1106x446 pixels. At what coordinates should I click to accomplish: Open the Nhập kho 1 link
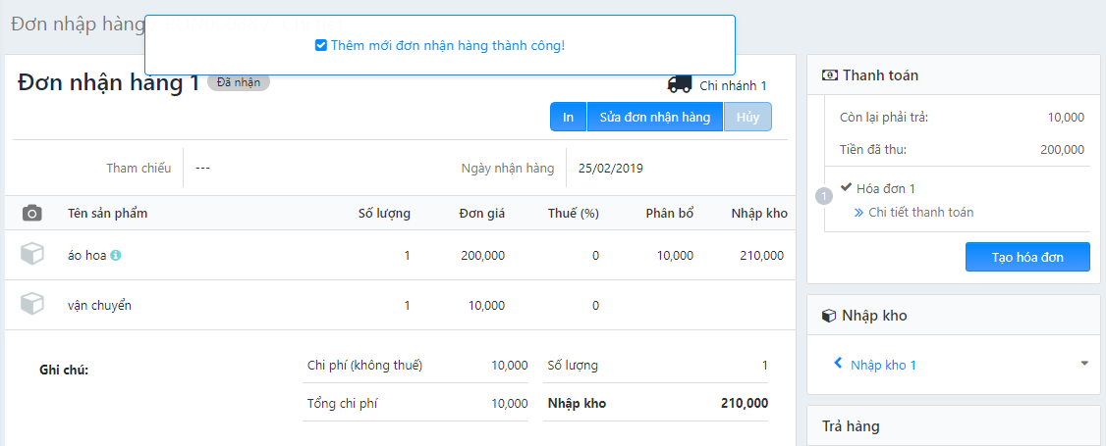click(x=883, y=365)
